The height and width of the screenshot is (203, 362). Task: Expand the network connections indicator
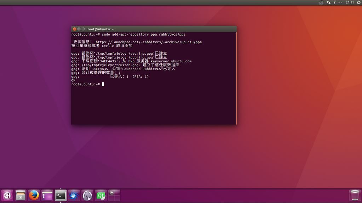(328, 2)
